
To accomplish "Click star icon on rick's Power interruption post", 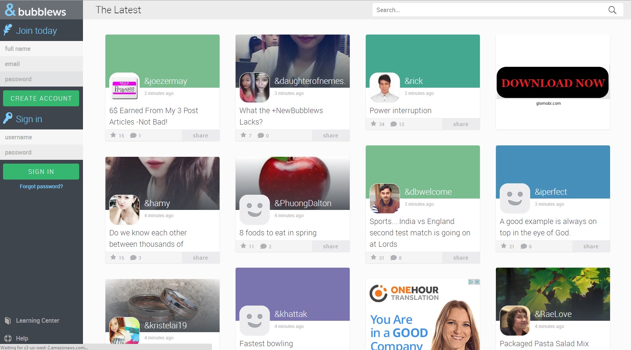I will pyautogui.click(x=373, y=123).
